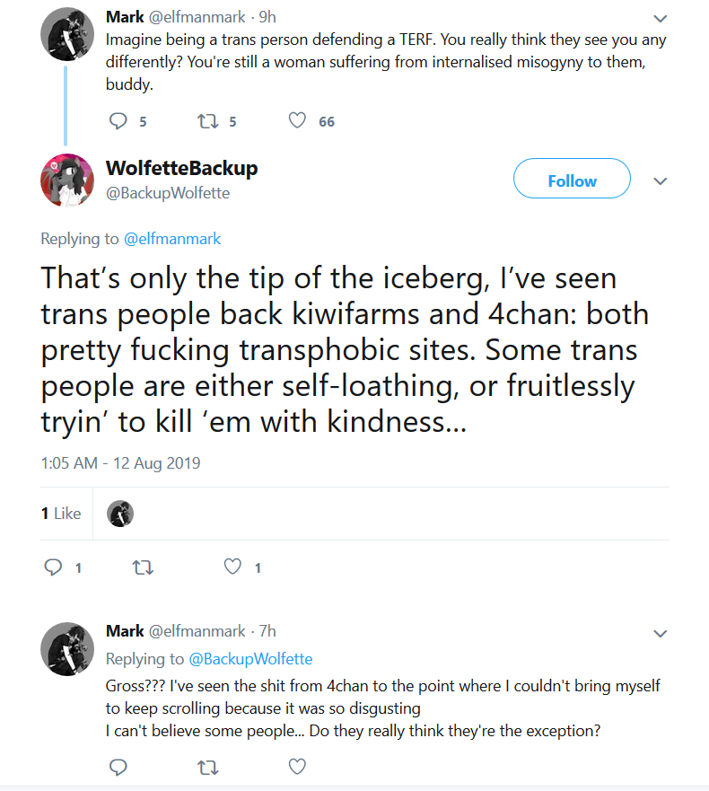Viewport: 709px width, 791px height.
Task: Open the 12 Aug 2019 timestamp
Action: coord(120,463)
